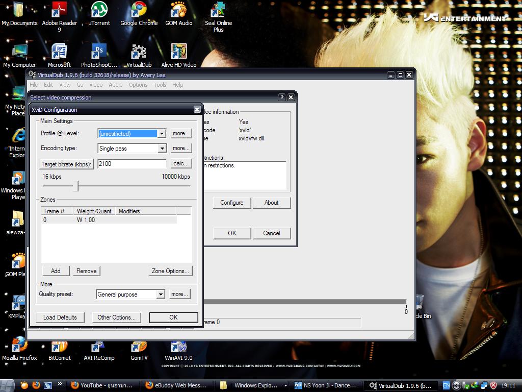
Task: Click the red security shield tray icon
Action: [493, 386]
